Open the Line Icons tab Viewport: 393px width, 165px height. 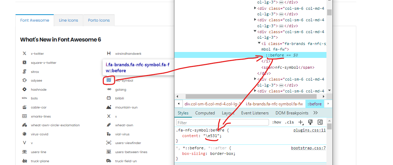point(68,20)
